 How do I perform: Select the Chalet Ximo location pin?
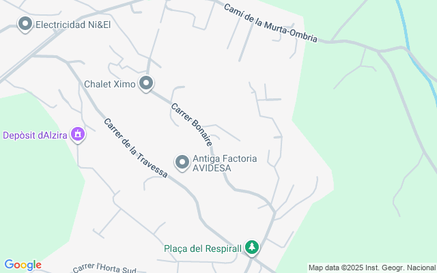pos(146,83)
